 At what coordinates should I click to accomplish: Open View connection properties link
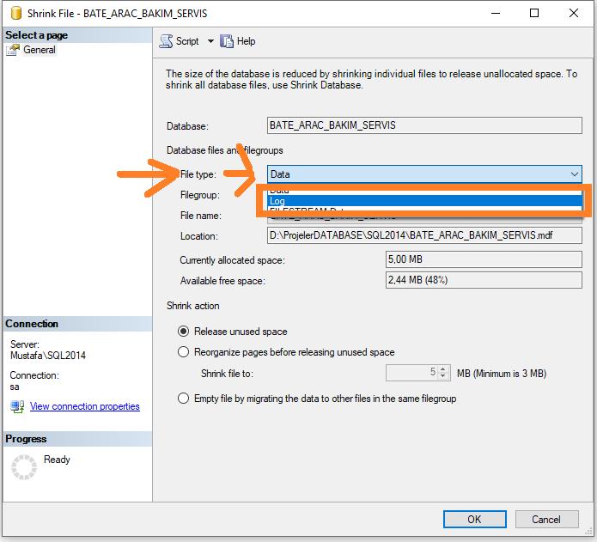point(84,406)
